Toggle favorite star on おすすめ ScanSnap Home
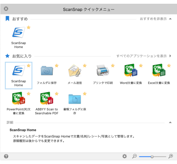Screen dimensions: 177x164 pos(29,27)
